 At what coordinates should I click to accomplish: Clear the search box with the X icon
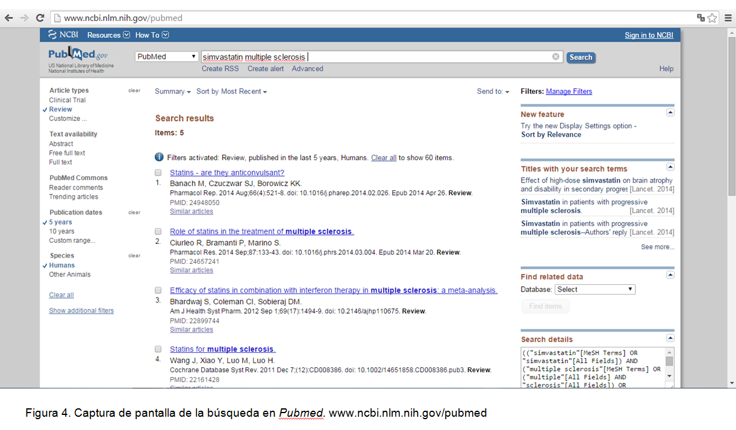556,57
